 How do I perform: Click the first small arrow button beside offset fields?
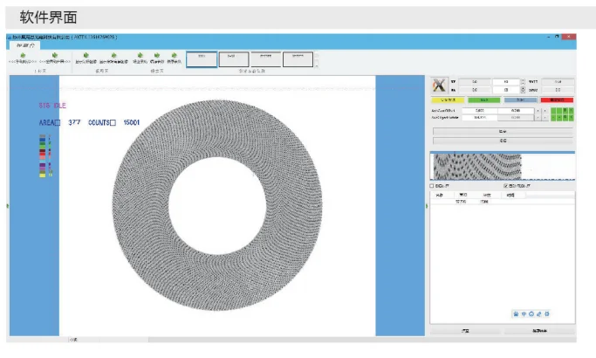click(x=538, y=111)
